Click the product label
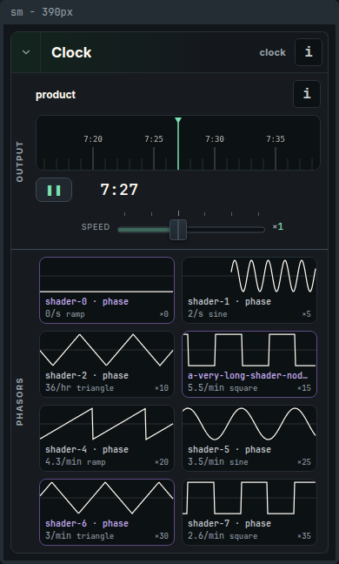This screenshot has width=339, height=564. (x=56, y=95)
